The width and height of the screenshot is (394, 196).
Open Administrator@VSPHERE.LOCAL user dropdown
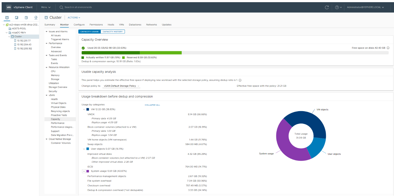point(365,7)
